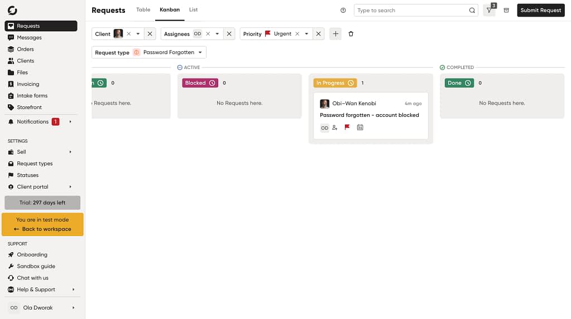Delete all filters with the trash icon

click(351, 34)
